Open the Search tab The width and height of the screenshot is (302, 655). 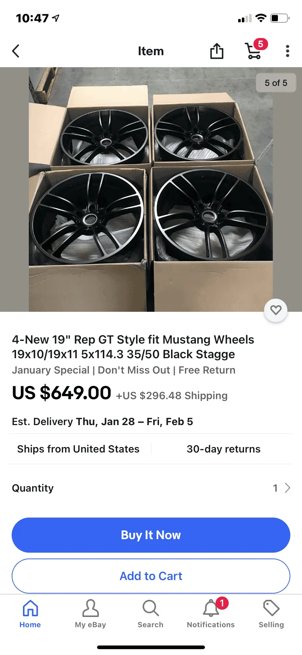tap(151, 614)
